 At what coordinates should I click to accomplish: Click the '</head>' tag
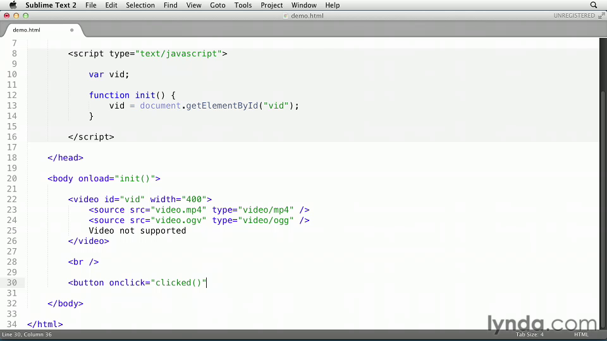(x=65, y=158)
